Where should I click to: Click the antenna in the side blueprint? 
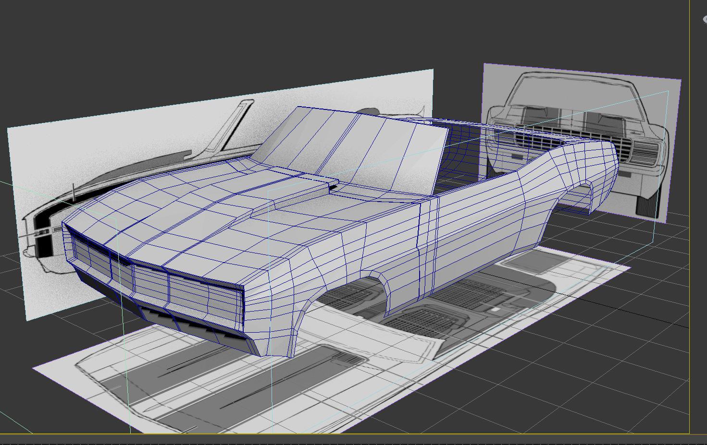[73, 191]
